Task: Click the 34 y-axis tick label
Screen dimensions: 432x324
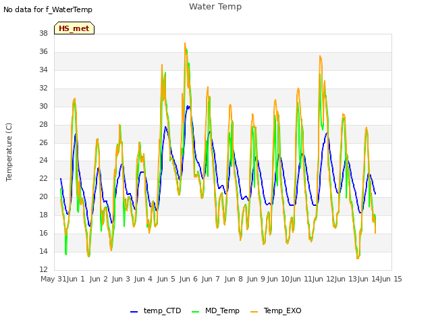Action: [x=43, y=70]
